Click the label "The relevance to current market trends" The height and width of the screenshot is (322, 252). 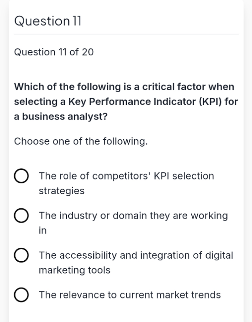coord(130,295)
